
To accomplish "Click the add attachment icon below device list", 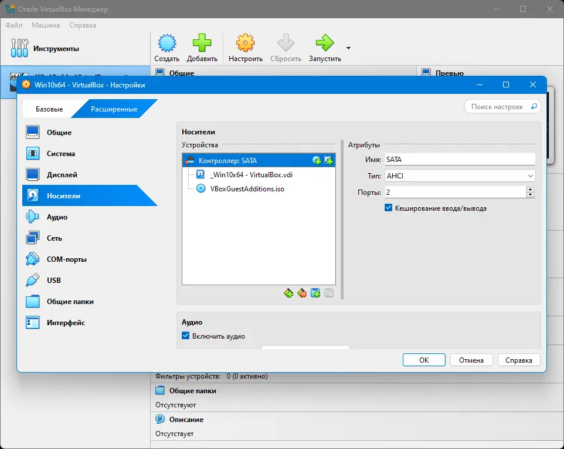I will point(315,293).
